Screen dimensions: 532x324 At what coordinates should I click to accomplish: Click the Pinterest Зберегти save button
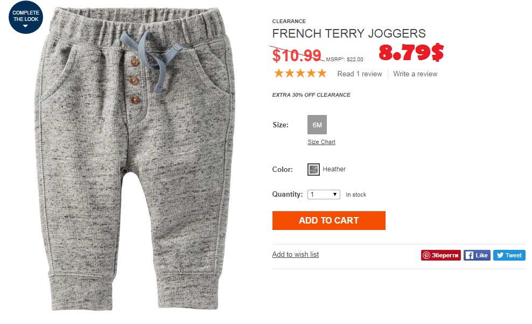click(441, 255)
